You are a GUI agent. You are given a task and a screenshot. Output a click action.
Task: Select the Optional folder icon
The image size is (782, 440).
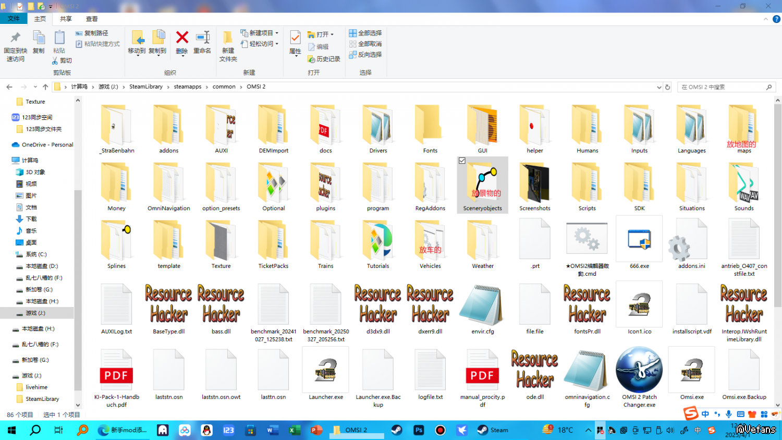click(x=274, y=182)
